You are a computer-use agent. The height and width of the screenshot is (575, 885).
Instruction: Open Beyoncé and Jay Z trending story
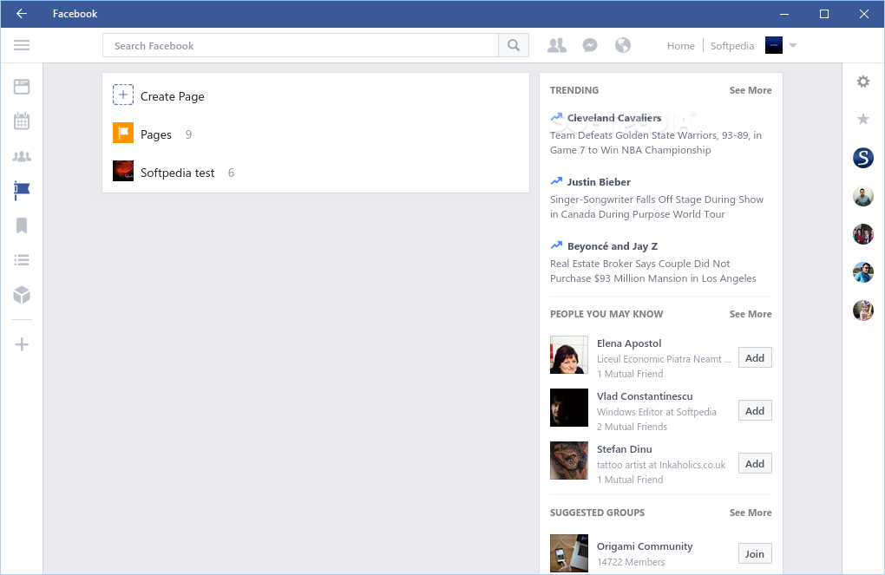pos(613,246)
